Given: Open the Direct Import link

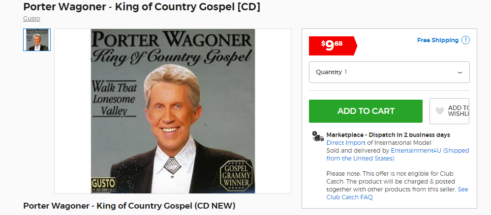Looking at the screenshot, I should click(346, 143).
